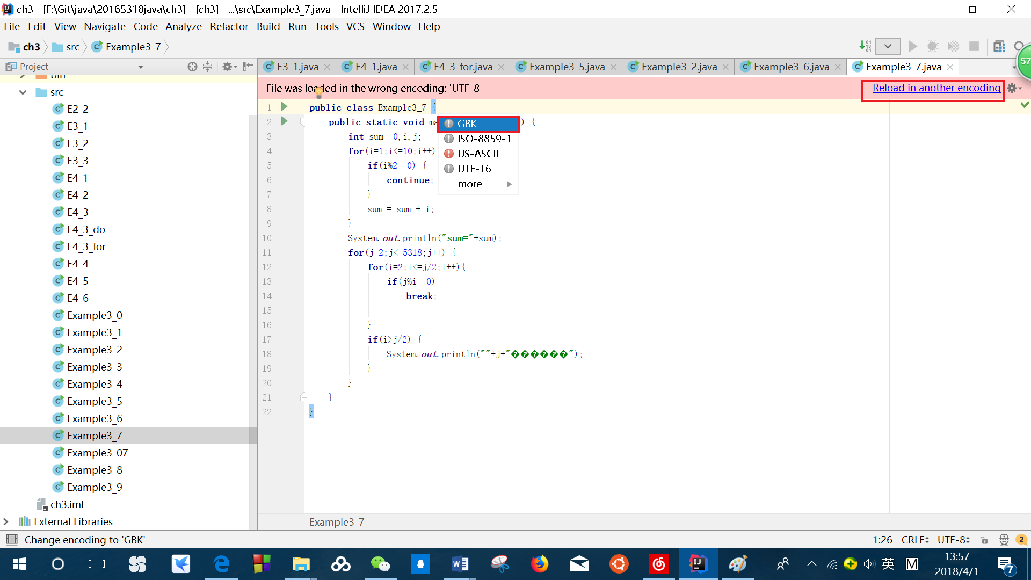1031x580 pixels.
Task: Expand the more encodings submenu
Action: click(x=478, y=184)
